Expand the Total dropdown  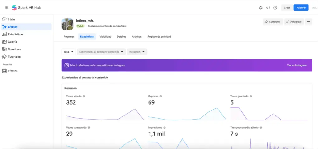69,52
